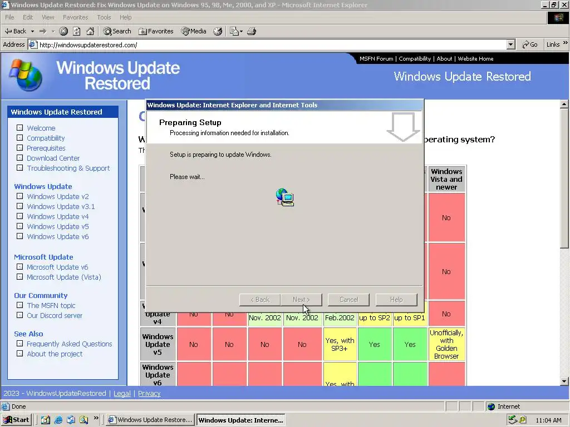Click the Stop icon in IE toolbar

(x=63, y=31)
